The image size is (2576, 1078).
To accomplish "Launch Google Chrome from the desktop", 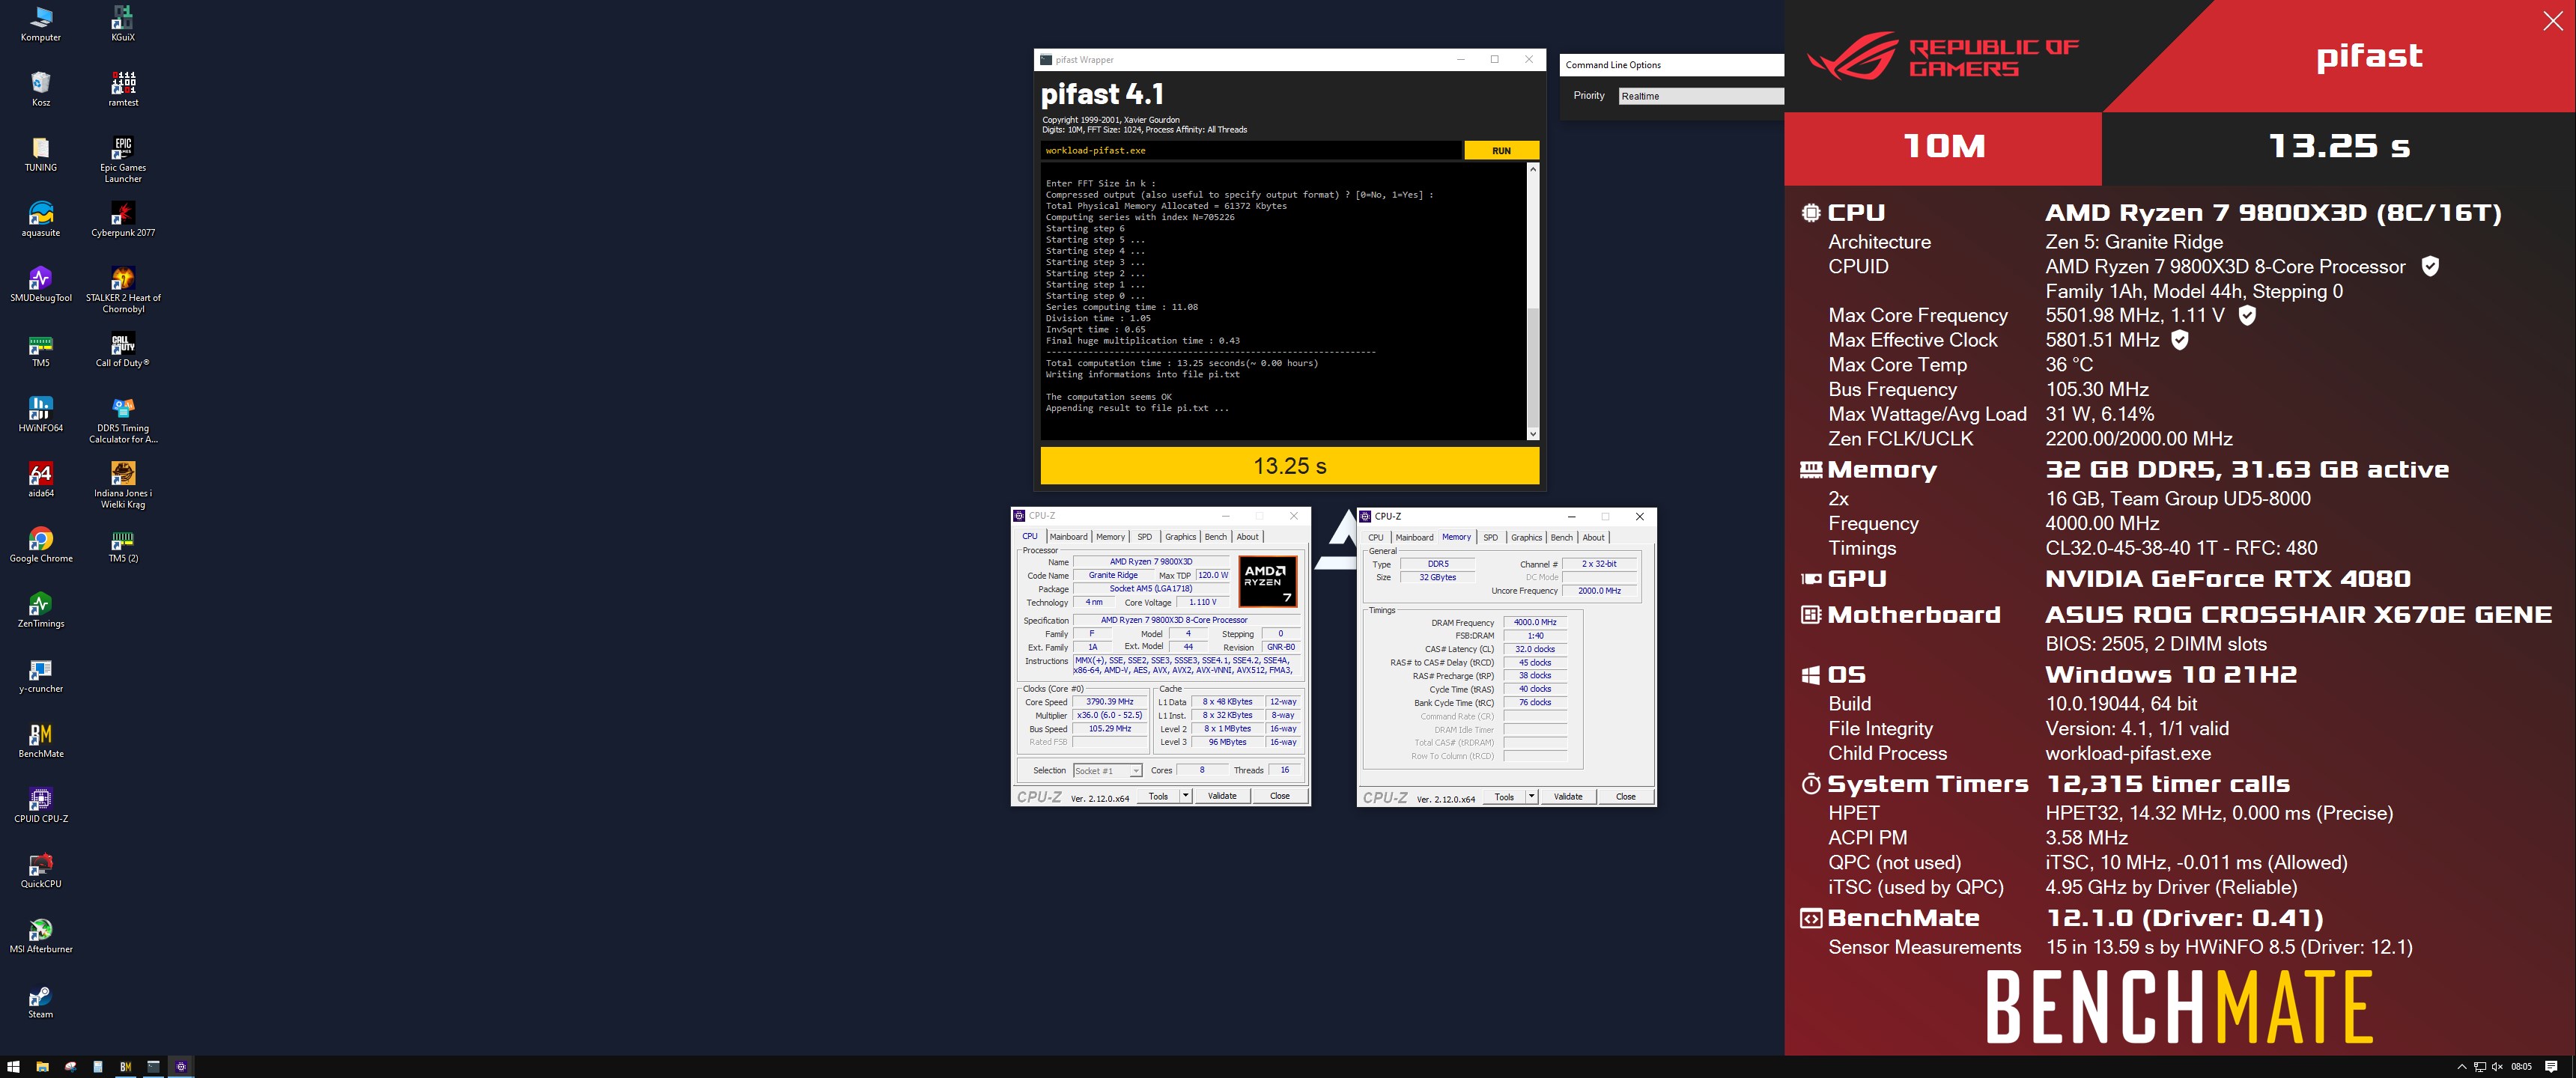I will pos(40,545).
